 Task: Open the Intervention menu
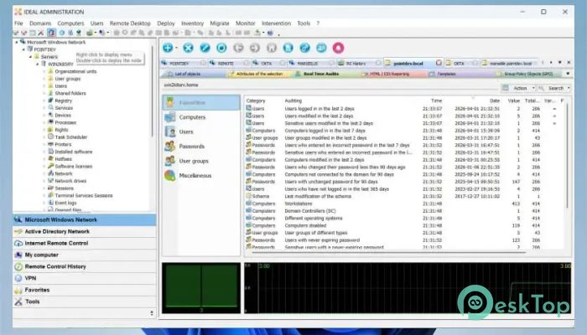tap(276, 23)
